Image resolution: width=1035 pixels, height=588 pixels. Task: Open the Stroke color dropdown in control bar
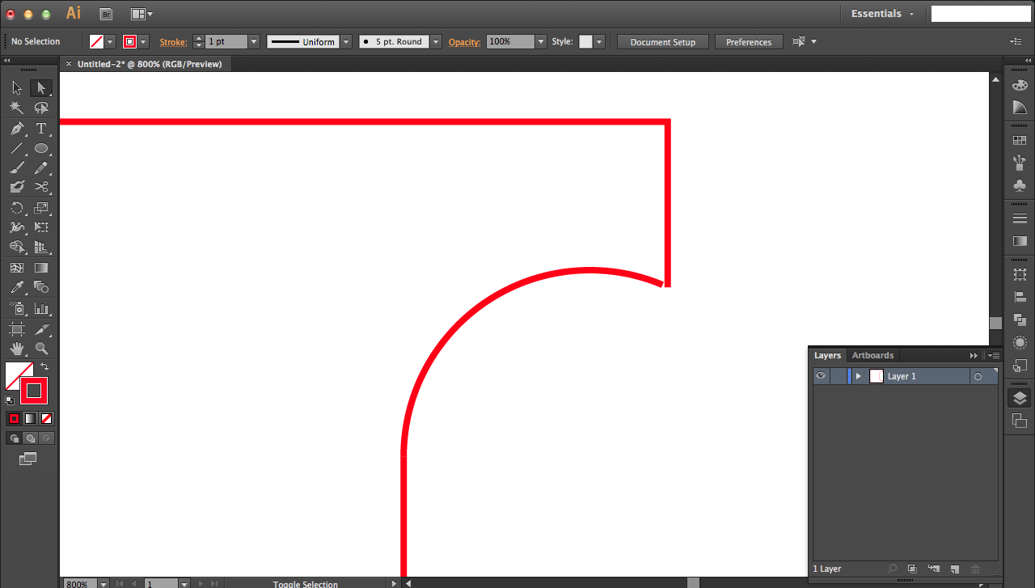[143, 42]
